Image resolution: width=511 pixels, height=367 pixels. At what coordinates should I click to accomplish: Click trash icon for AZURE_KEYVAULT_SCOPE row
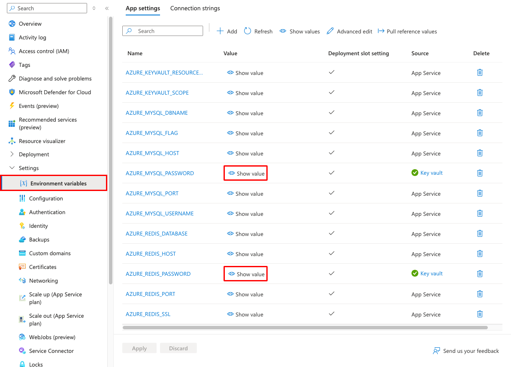click(480, 93)
